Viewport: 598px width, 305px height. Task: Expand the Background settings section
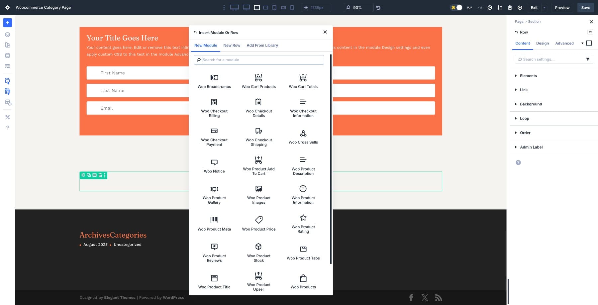tap(531, 104)
